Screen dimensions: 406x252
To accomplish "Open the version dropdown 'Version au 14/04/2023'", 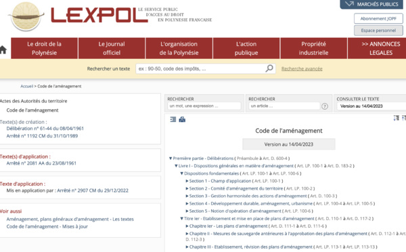I will [x=371, y=106].
